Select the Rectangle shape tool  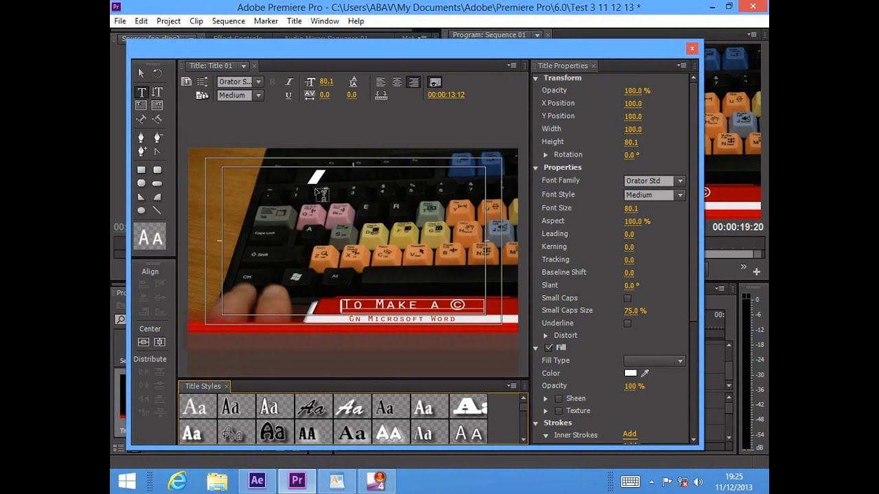click(x=141, y=169)
